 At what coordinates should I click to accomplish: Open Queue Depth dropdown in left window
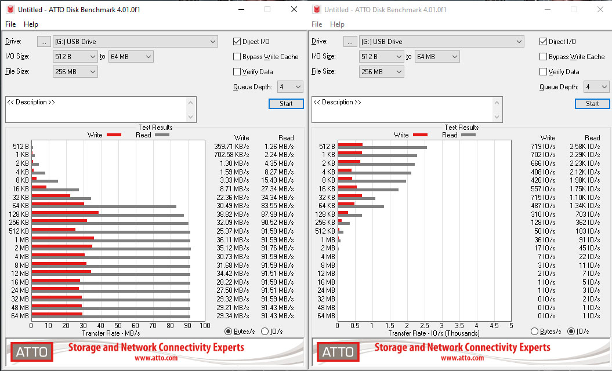290,86
